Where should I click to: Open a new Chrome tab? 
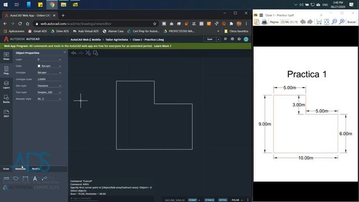pos(63,15)
